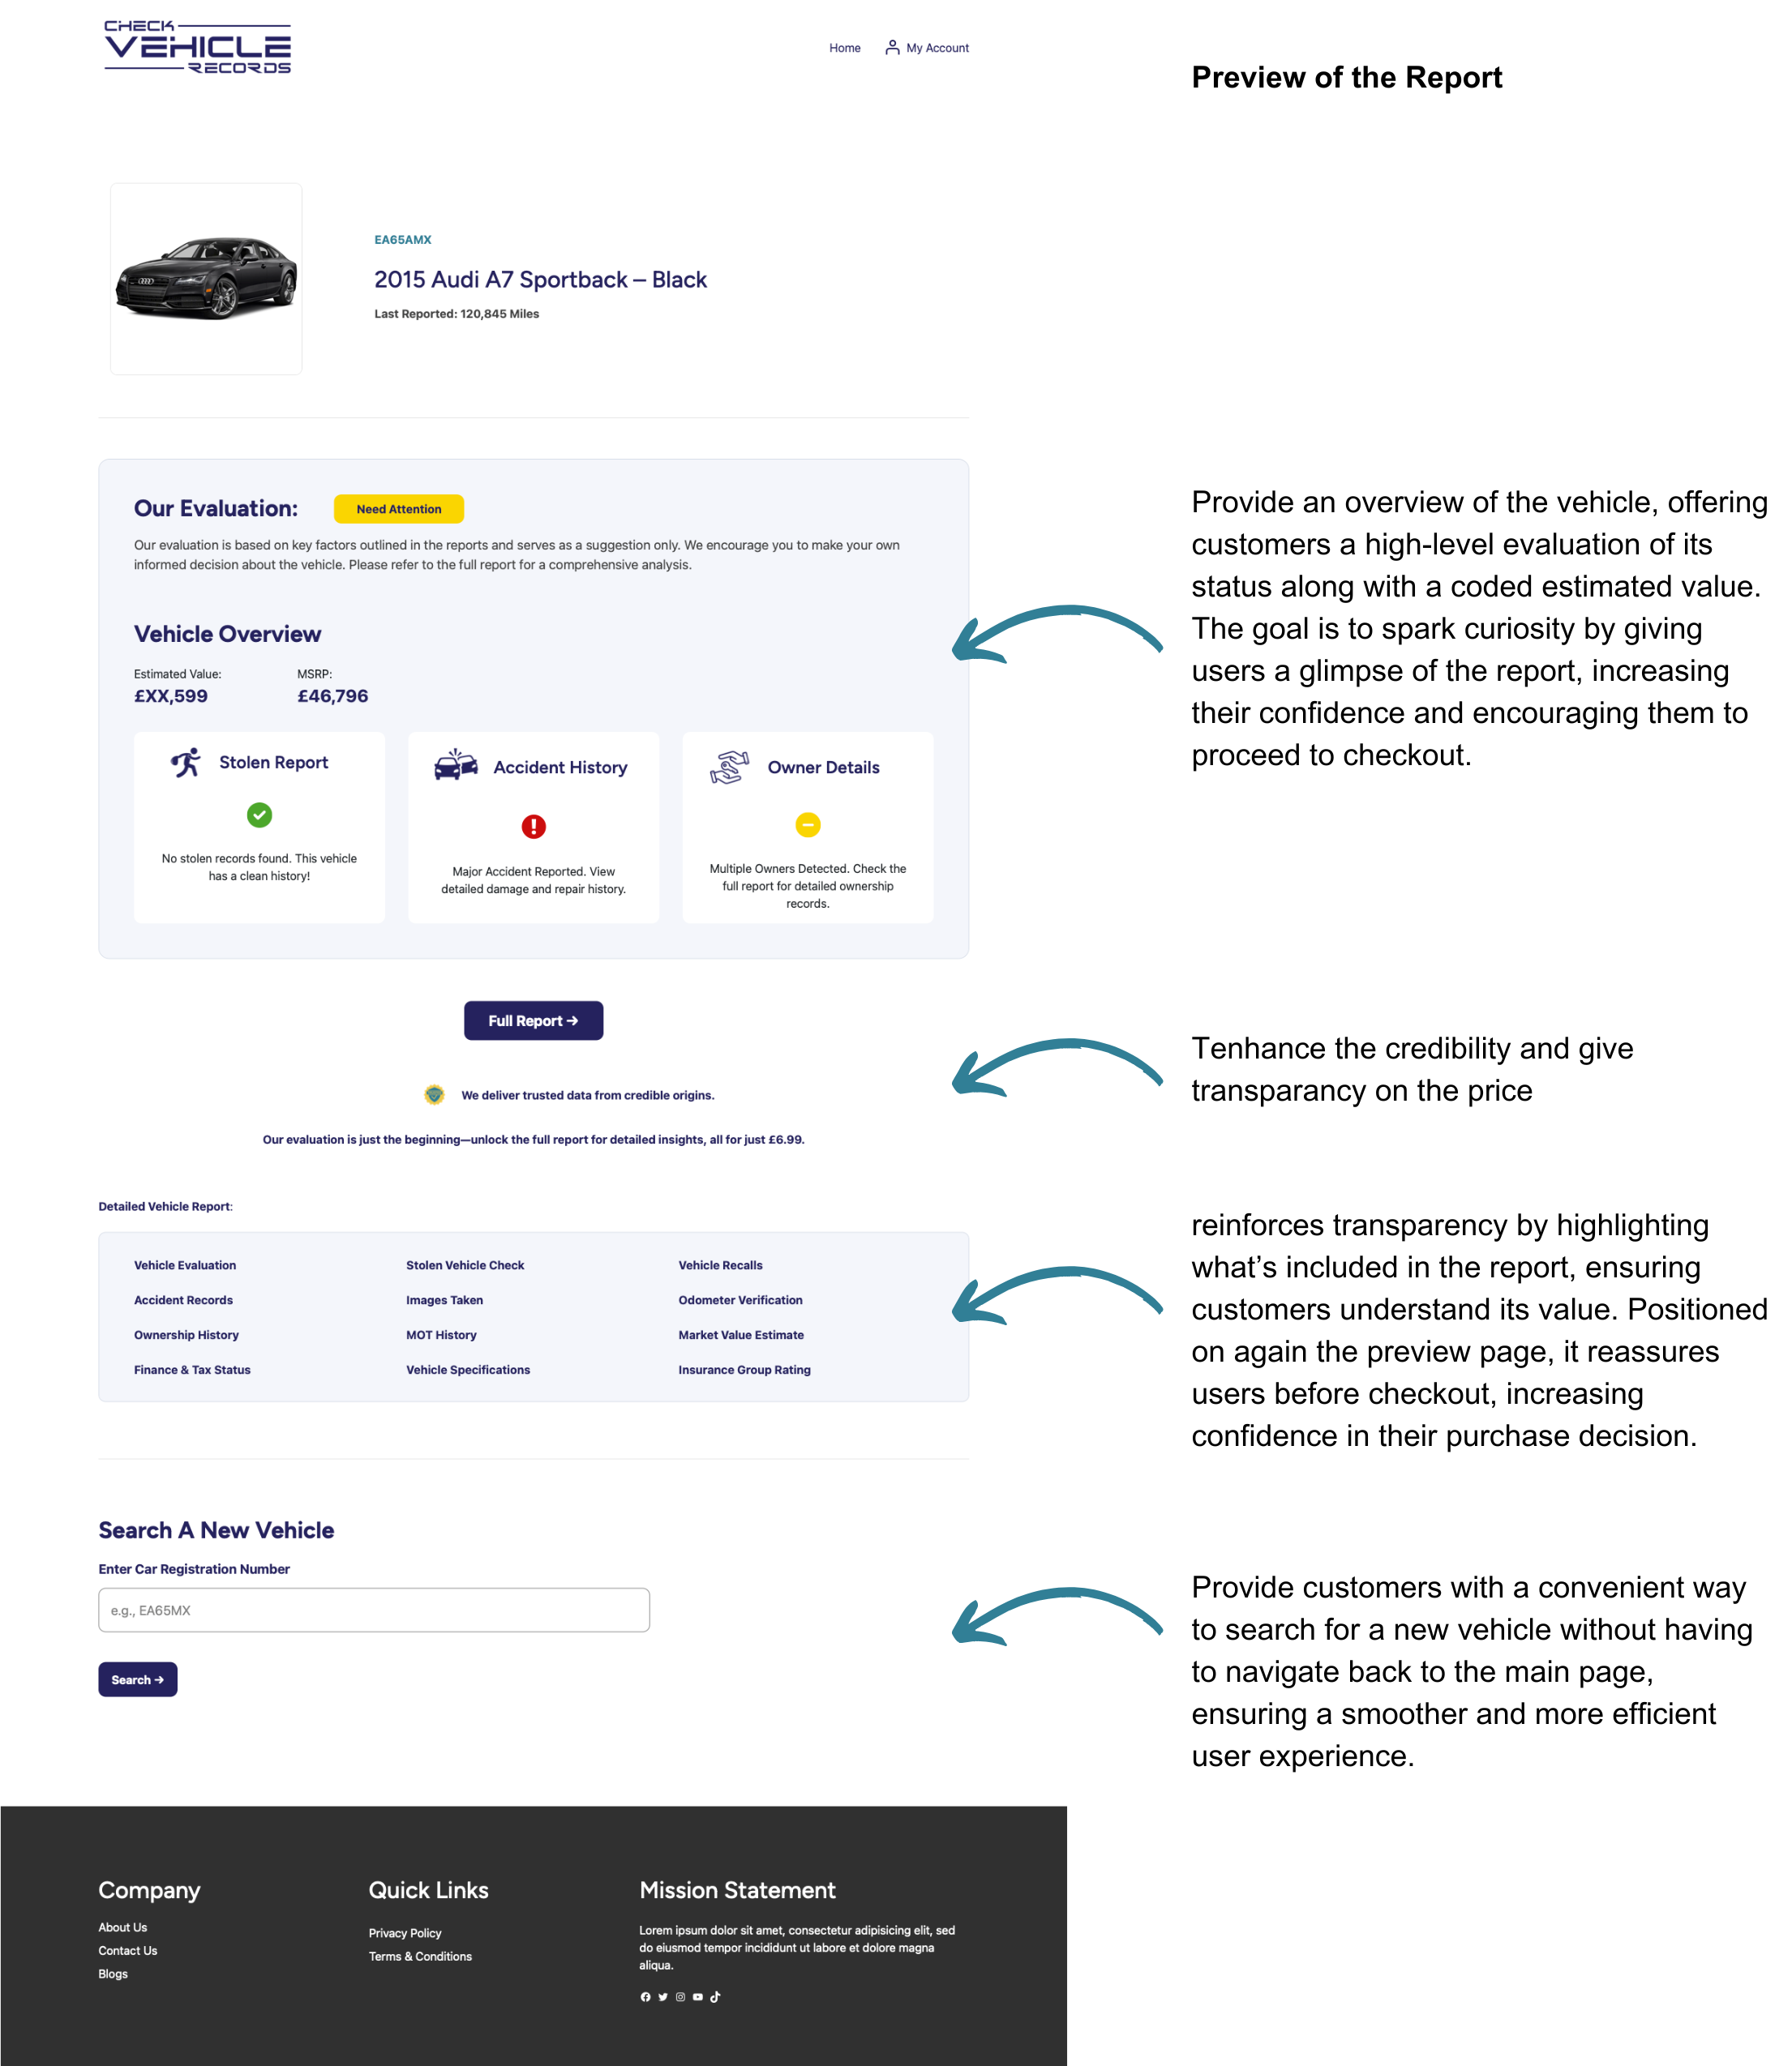Viewport: 1792px width, 2066px height.
Task: Focus the car registration input field
Action: coord(374,1610)
